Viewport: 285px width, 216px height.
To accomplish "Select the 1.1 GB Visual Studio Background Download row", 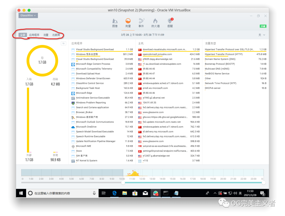I will pyautogui.click(x=102, y=49).
